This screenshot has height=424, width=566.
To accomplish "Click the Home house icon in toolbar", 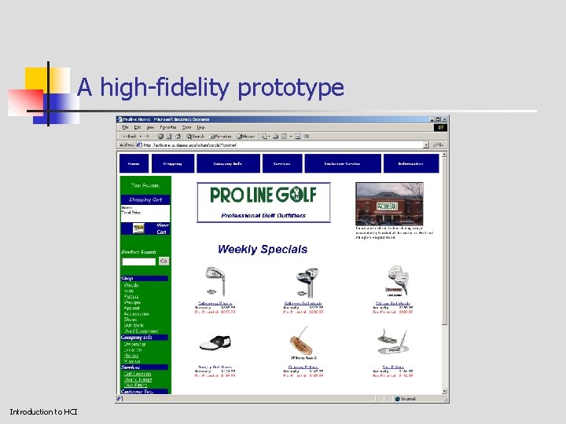I will point(178,137).
